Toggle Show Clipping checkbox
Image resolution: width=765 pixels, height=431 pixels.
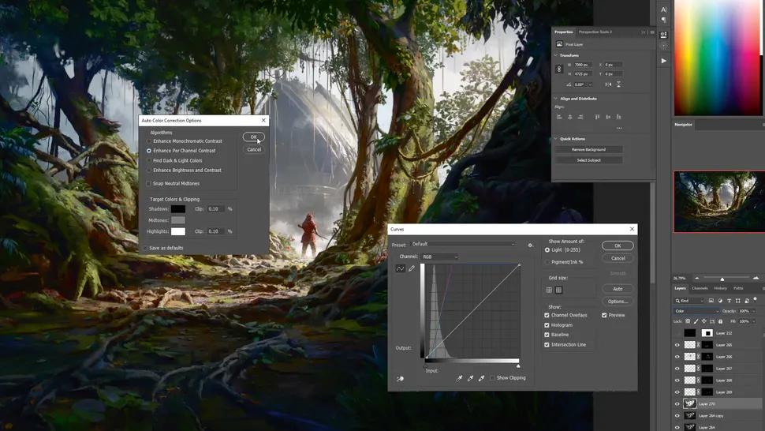(492, 378)
